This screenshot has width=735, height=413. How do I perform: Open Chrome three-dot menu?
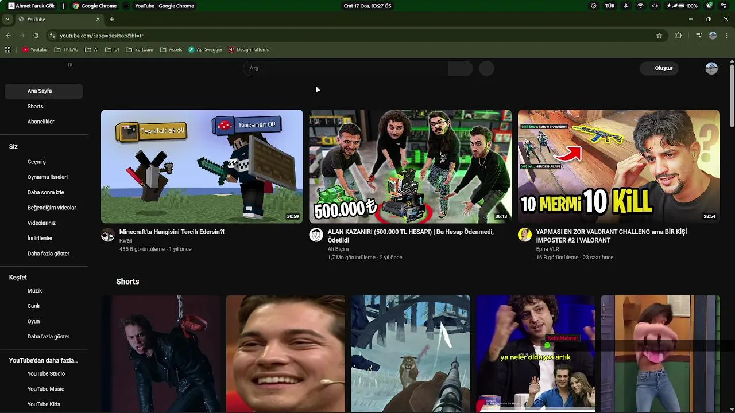(726, 36)
